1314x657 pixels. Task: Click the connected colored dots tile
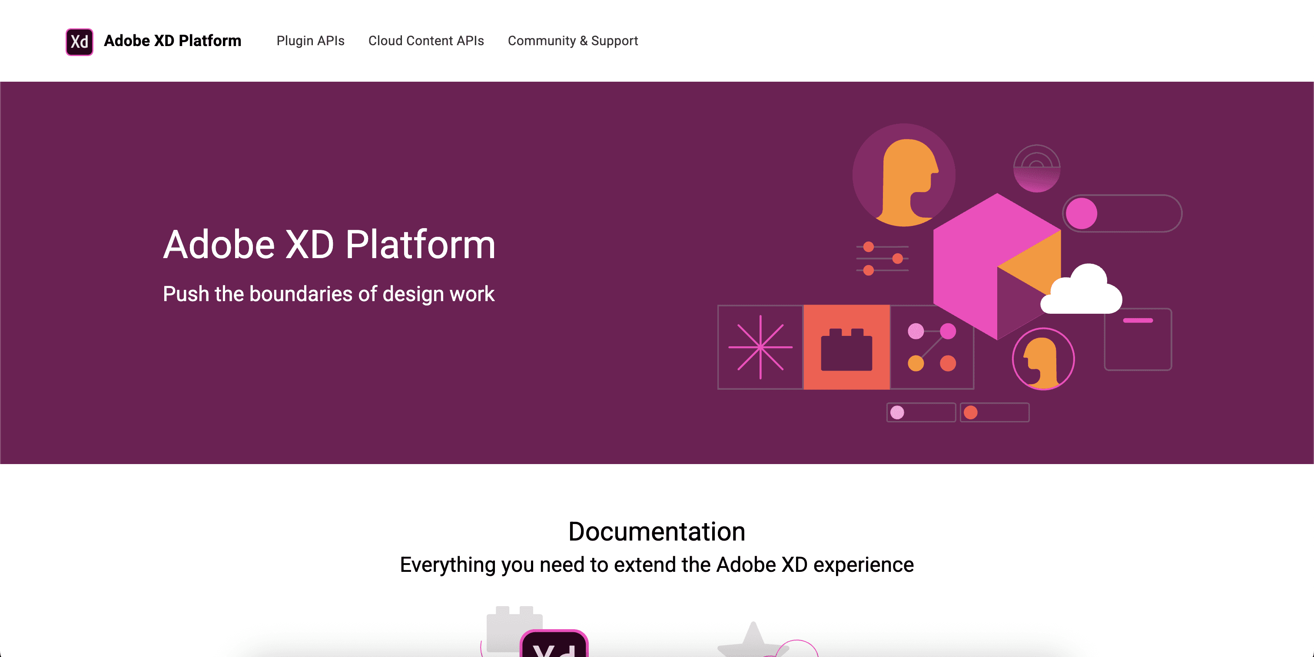[x=932, y=347]
